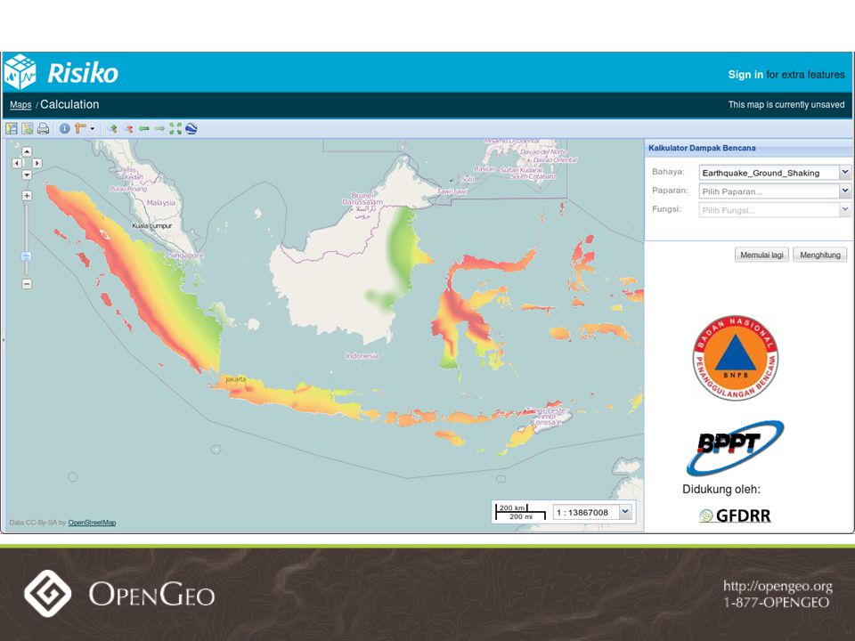Go to next map extent arrow
This screenshot has width=855, height=641.
click(x=159, y=129)
